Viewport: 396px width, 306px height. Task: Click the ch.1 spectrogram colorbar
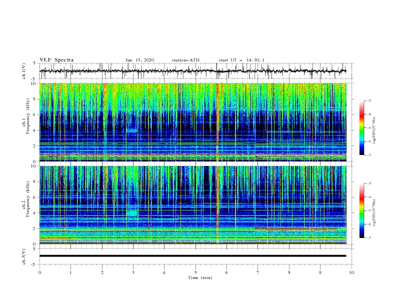(x=362, y=128)
